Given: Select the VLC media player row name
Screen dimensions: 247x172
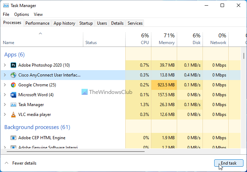Looking at the screenshot, I should click(x=35, y=115).
